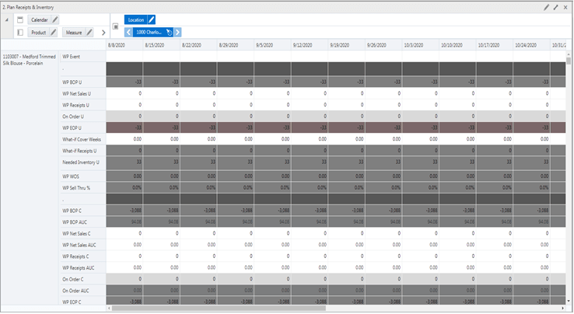Select the Product dimension tile
Viewport: 574px width, 314px height.
[38, 33]
